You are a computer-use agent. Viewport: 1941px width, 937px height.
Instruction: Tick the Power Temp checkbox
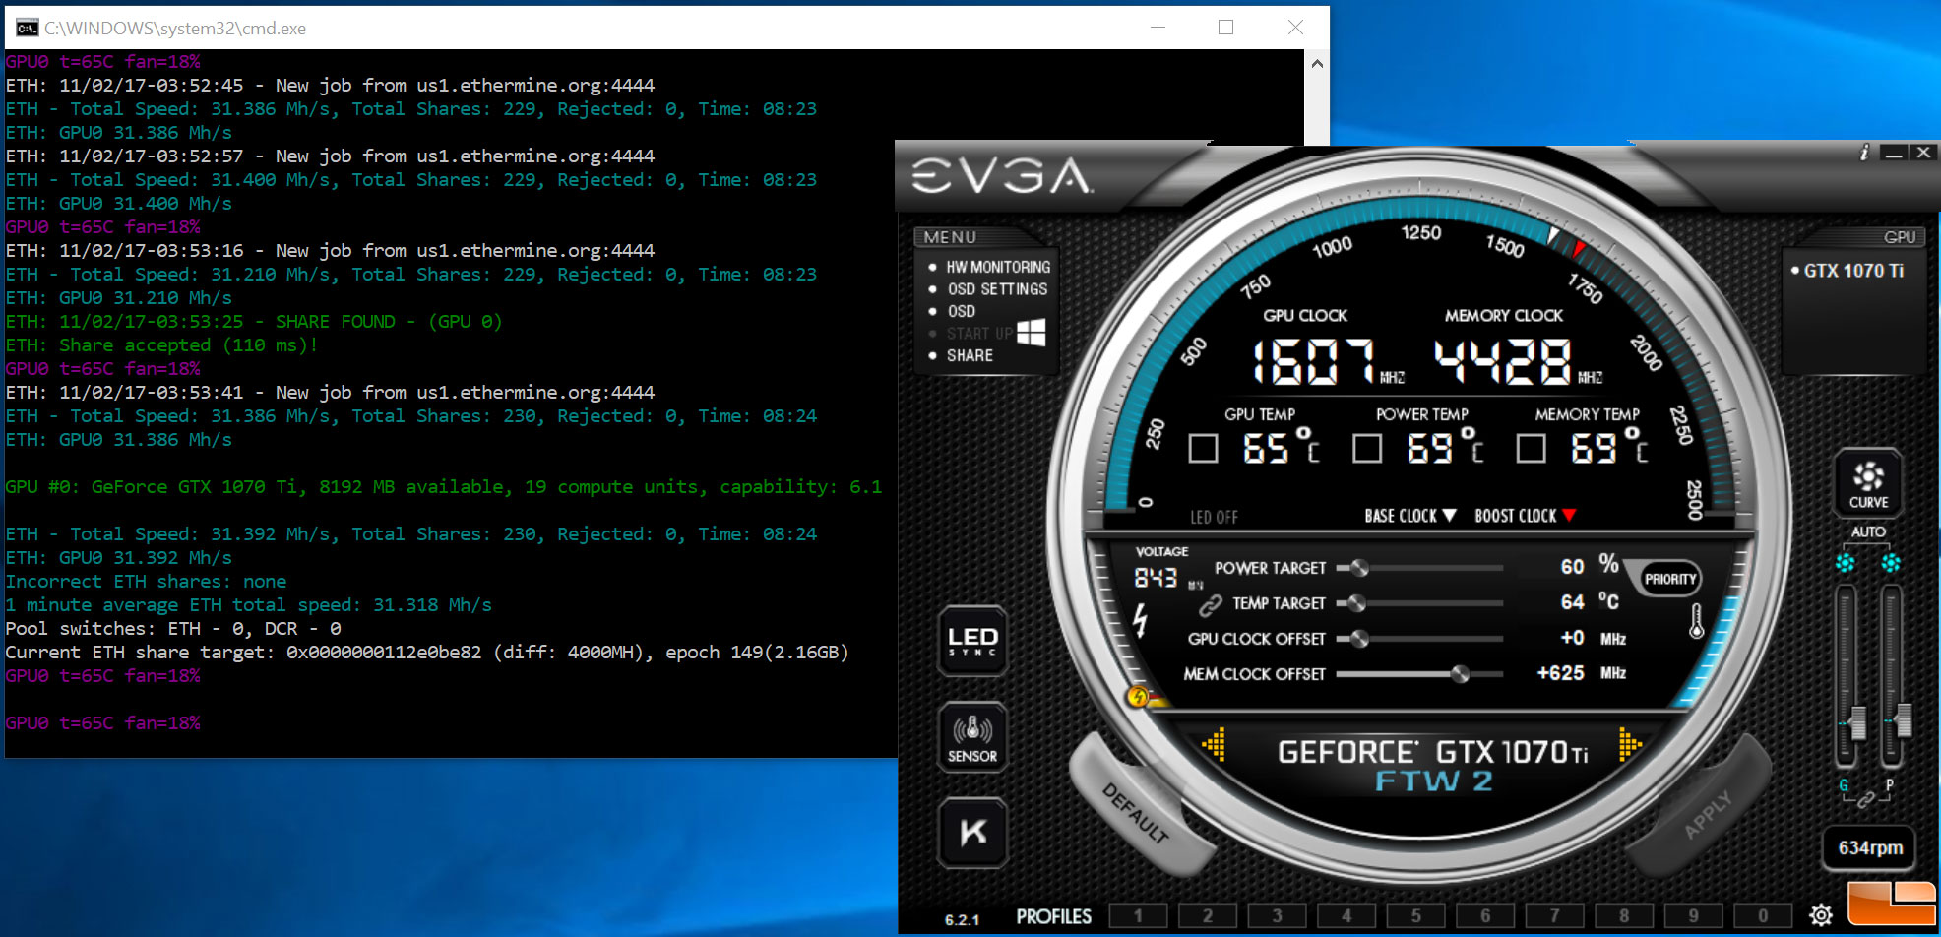click(1366, 449)
